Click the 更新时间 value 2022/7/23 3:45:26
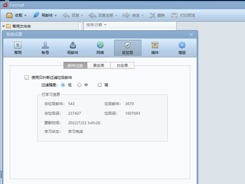This screenshot has height=184, width=245. point(84,123)
